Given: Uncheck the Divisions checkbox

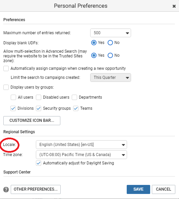Looking at the screenshot, I should (x=13, y=108).
